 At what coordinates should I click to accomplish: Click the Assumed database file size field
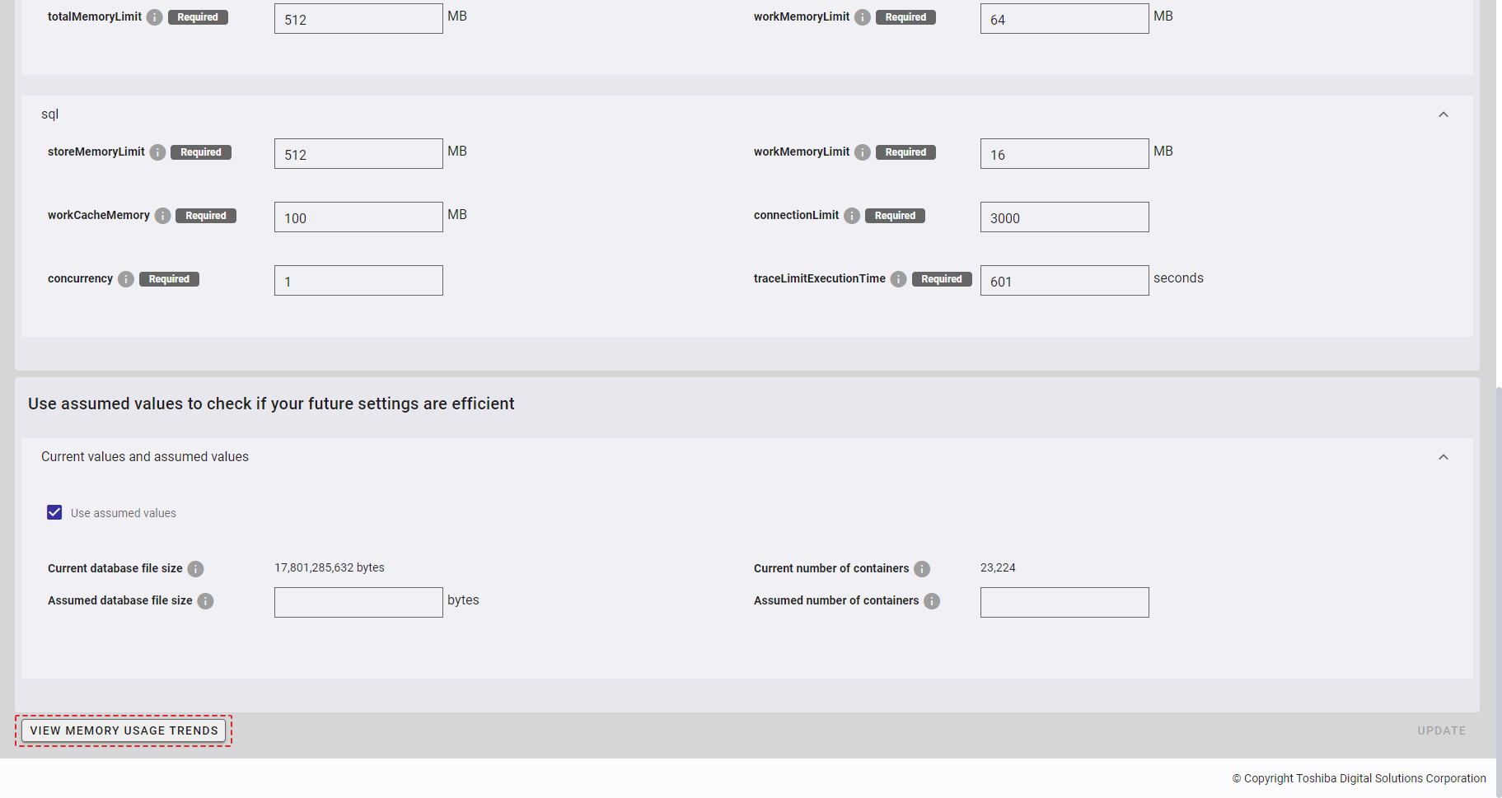tap(358, 602)
